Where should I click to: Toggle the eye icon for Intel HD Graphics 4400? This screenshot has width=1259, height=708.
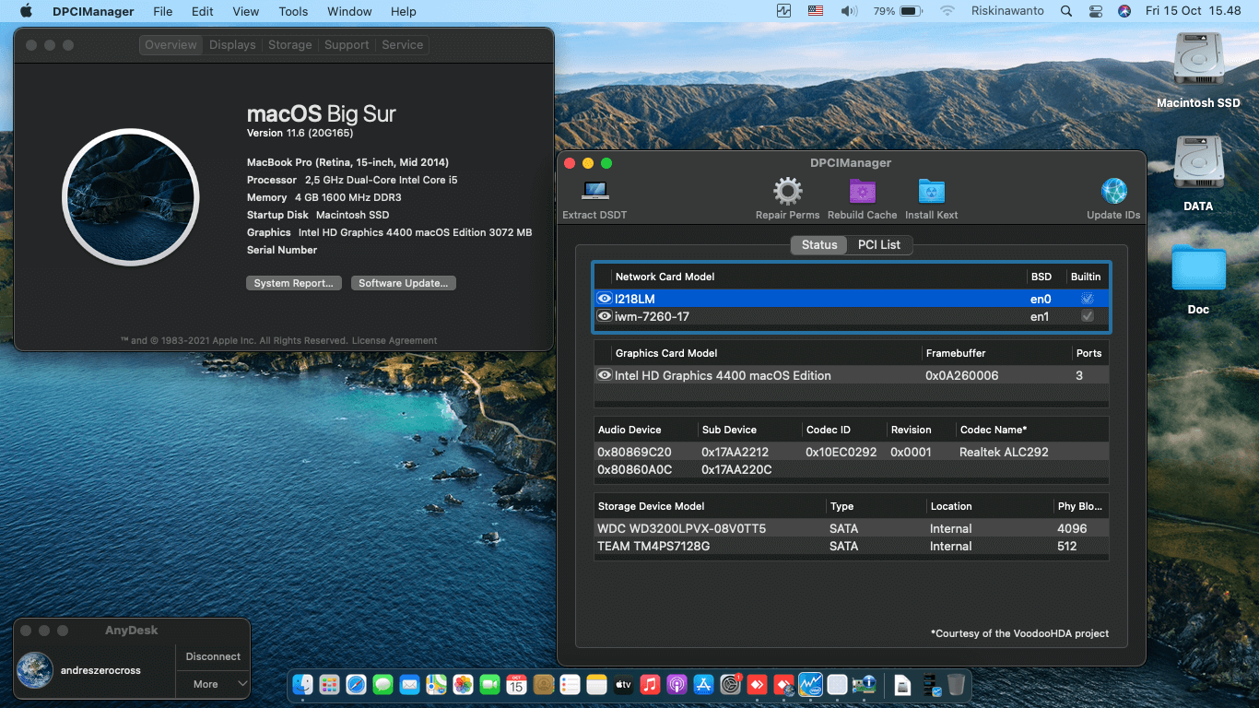pos(605,375)
